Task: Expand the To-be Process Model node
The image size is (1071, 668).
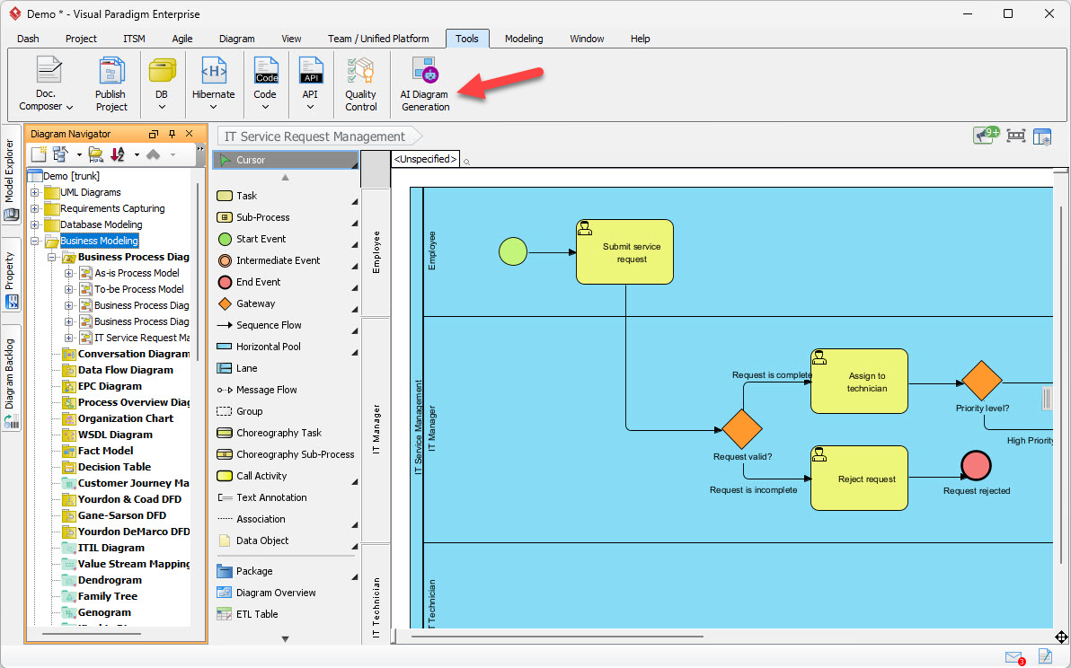Action: pos(68,289)
